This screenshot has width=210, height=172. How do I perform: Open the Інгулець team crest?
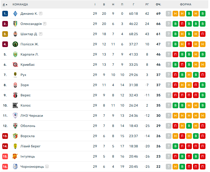[x=15, y=156]
